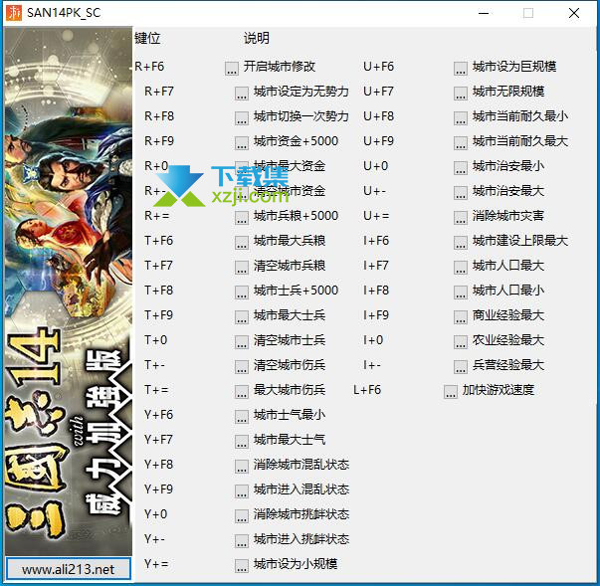Click the box for 城市进入混乱状态

242,490
